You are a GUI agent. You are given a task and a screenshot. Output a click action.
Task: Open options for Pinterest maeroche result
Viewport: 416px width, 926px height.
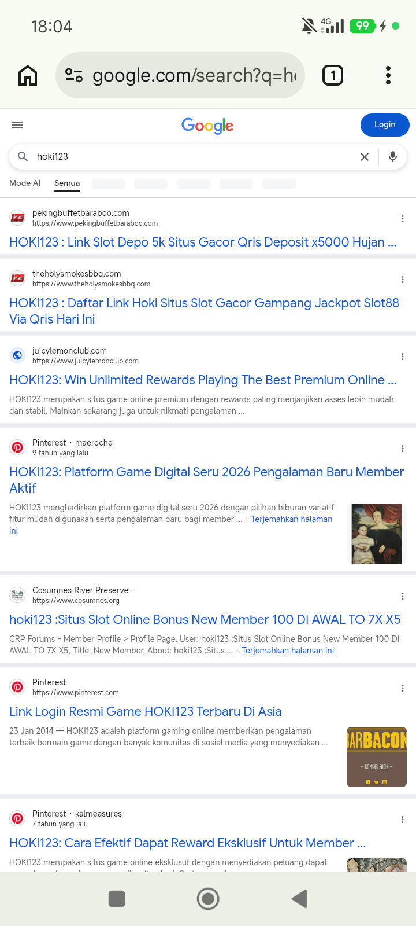(403, 449)
